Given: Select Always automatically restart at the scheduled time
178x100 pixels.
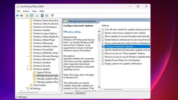Looking at the screenshot, I should tap(127, 43).
